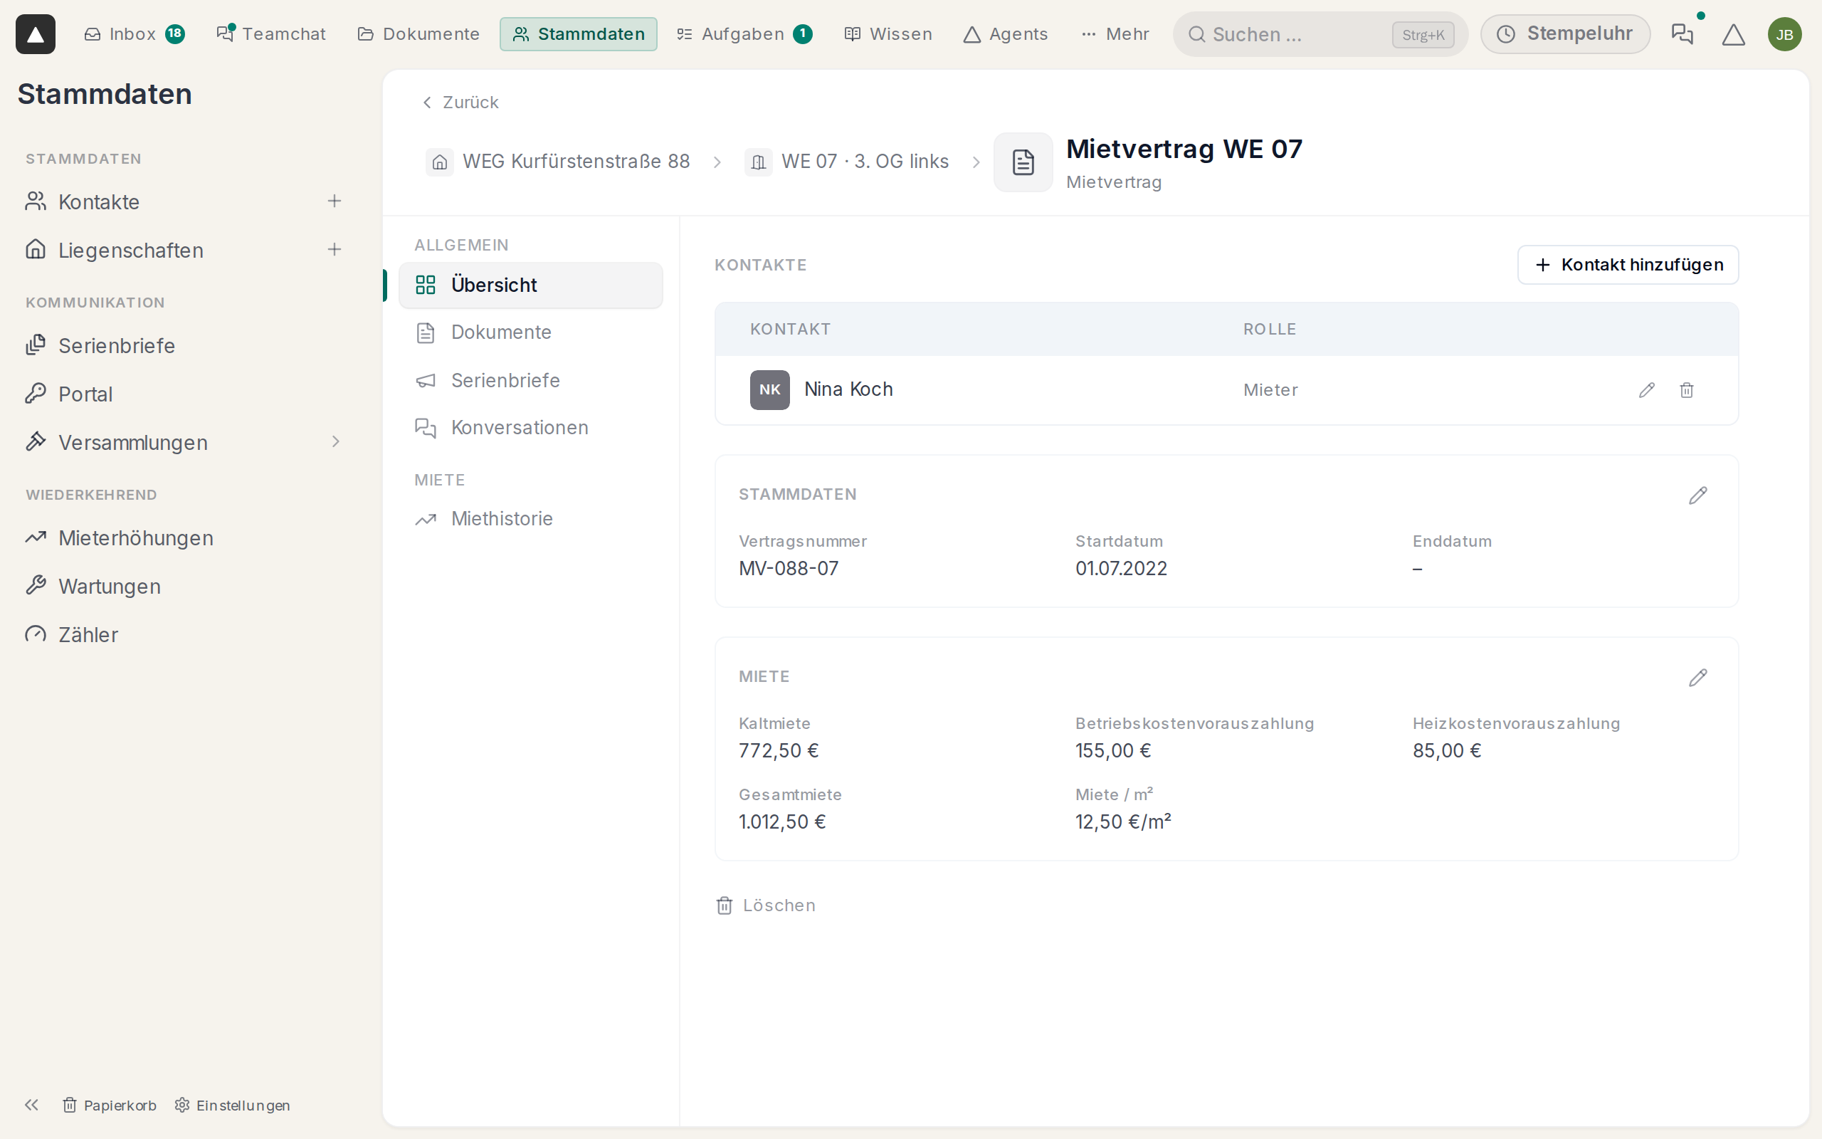Viewport: 1822px width, 1139px height.
Task: Expand the Versammlungen submenu chevron
Action: point(336,442)
